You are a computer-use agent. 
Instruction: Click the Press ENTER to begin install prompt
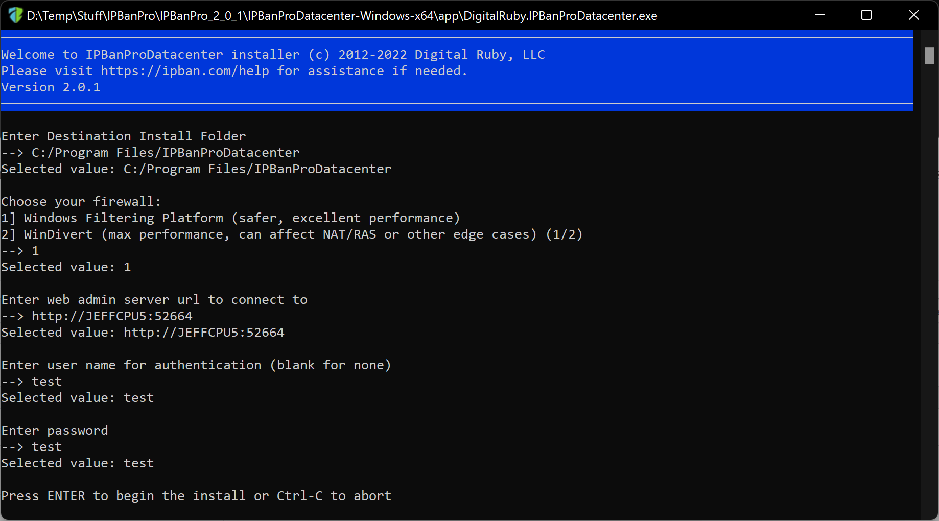(x=197, y=496)
